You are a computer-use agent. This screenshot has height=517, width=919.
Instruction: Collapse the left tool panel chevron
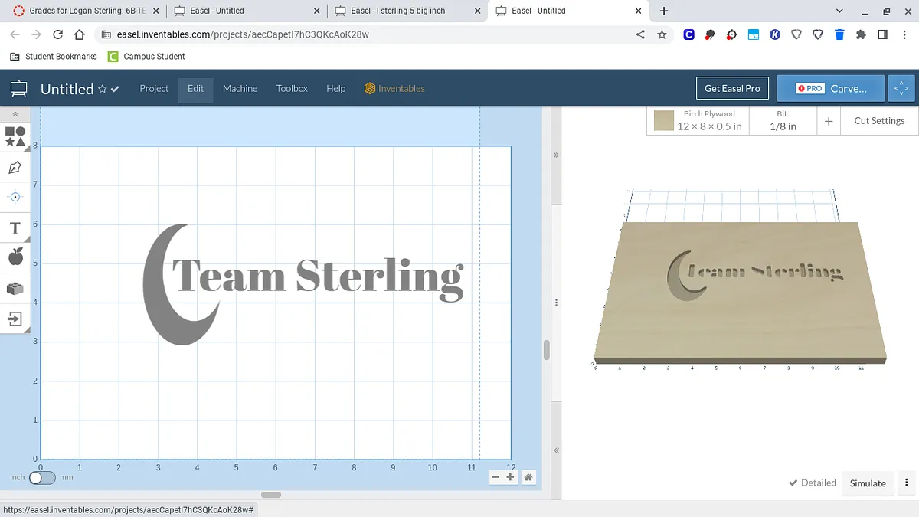pyautogui.click(x=15, y=113)
